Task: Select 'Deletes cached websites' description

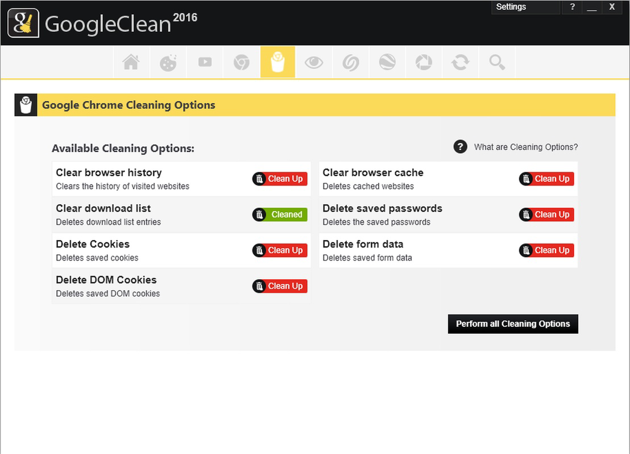Action: point(368,187)
